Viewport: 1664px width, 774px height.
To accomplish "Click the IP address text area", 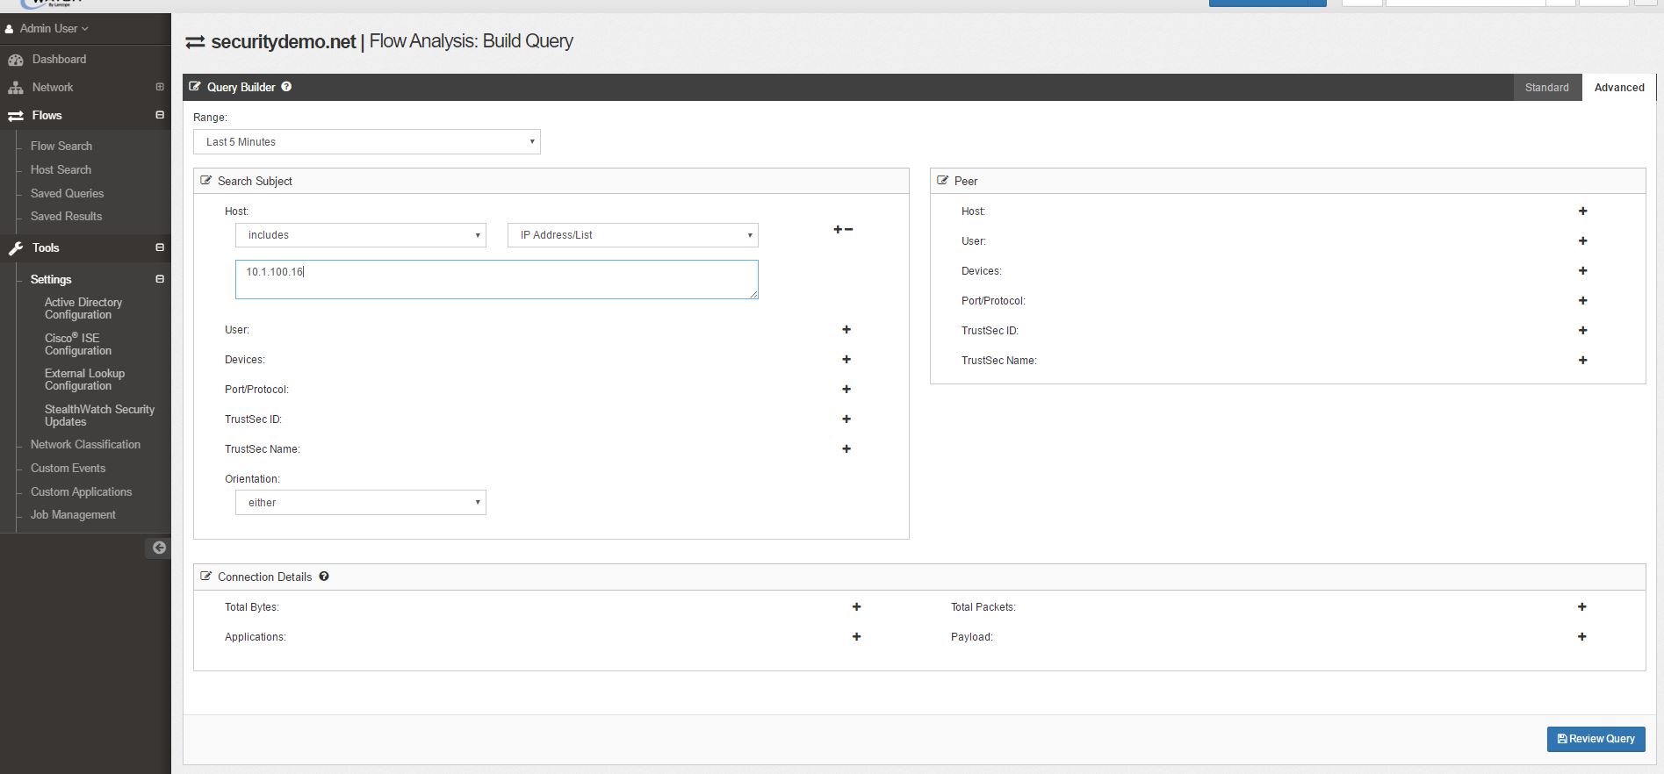I will pyautogui.click(x=497, y=279).
